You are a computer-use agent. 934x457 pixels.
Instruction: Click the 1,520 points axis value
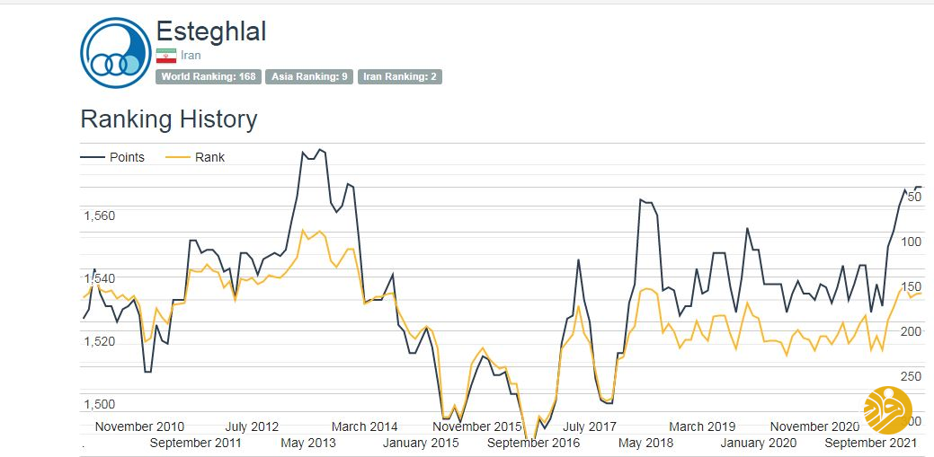[99, 342]
